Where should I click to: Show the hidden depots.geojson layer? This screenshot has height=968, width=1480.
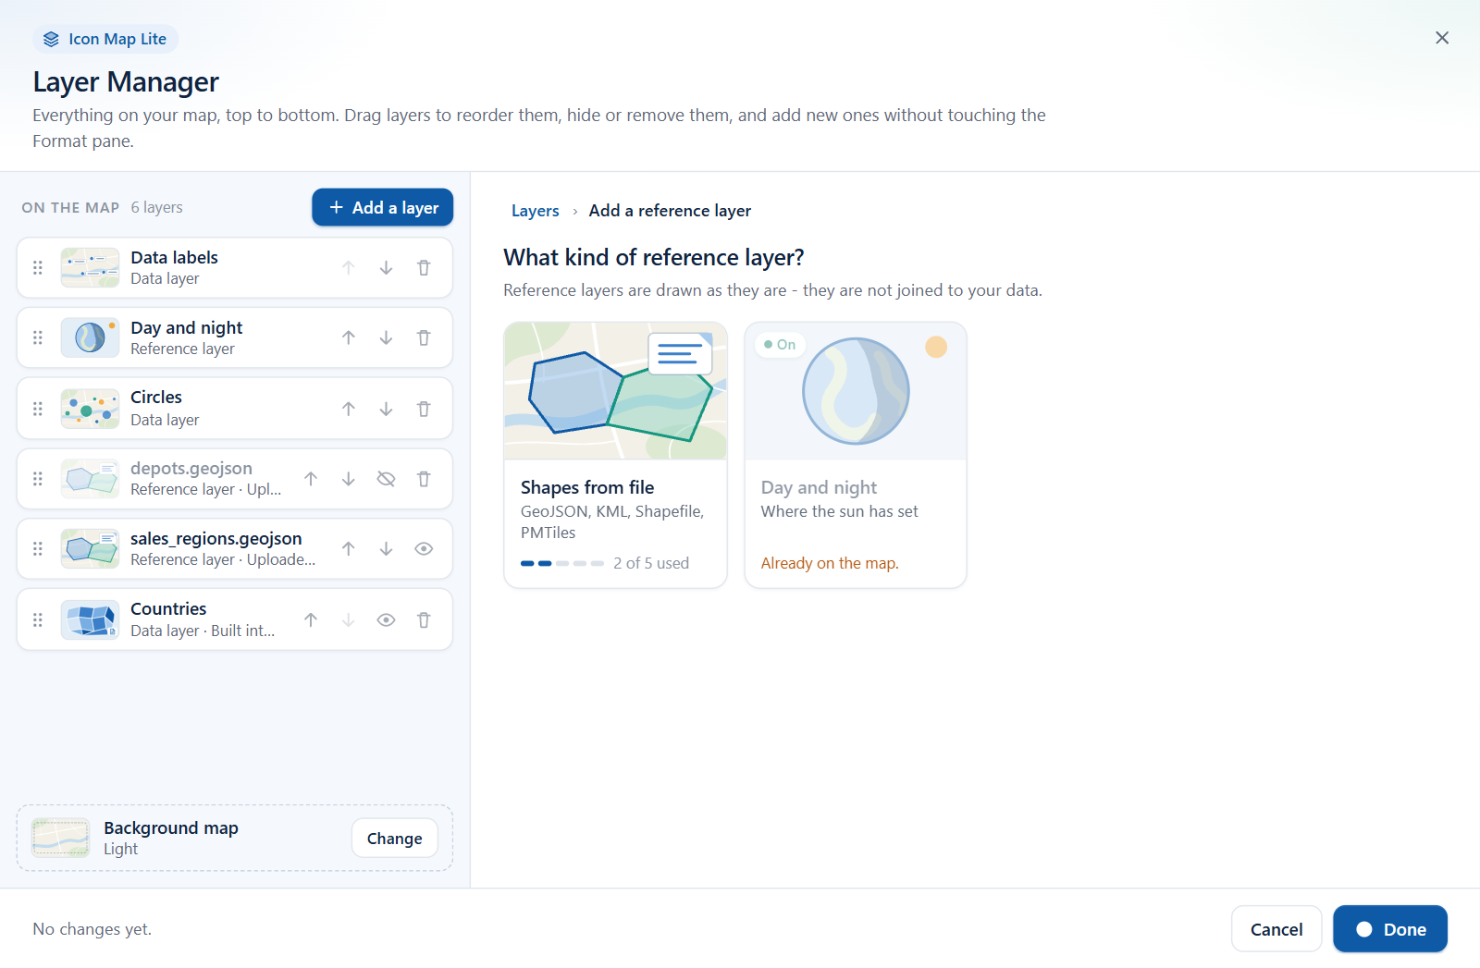[x=386, y=479]
